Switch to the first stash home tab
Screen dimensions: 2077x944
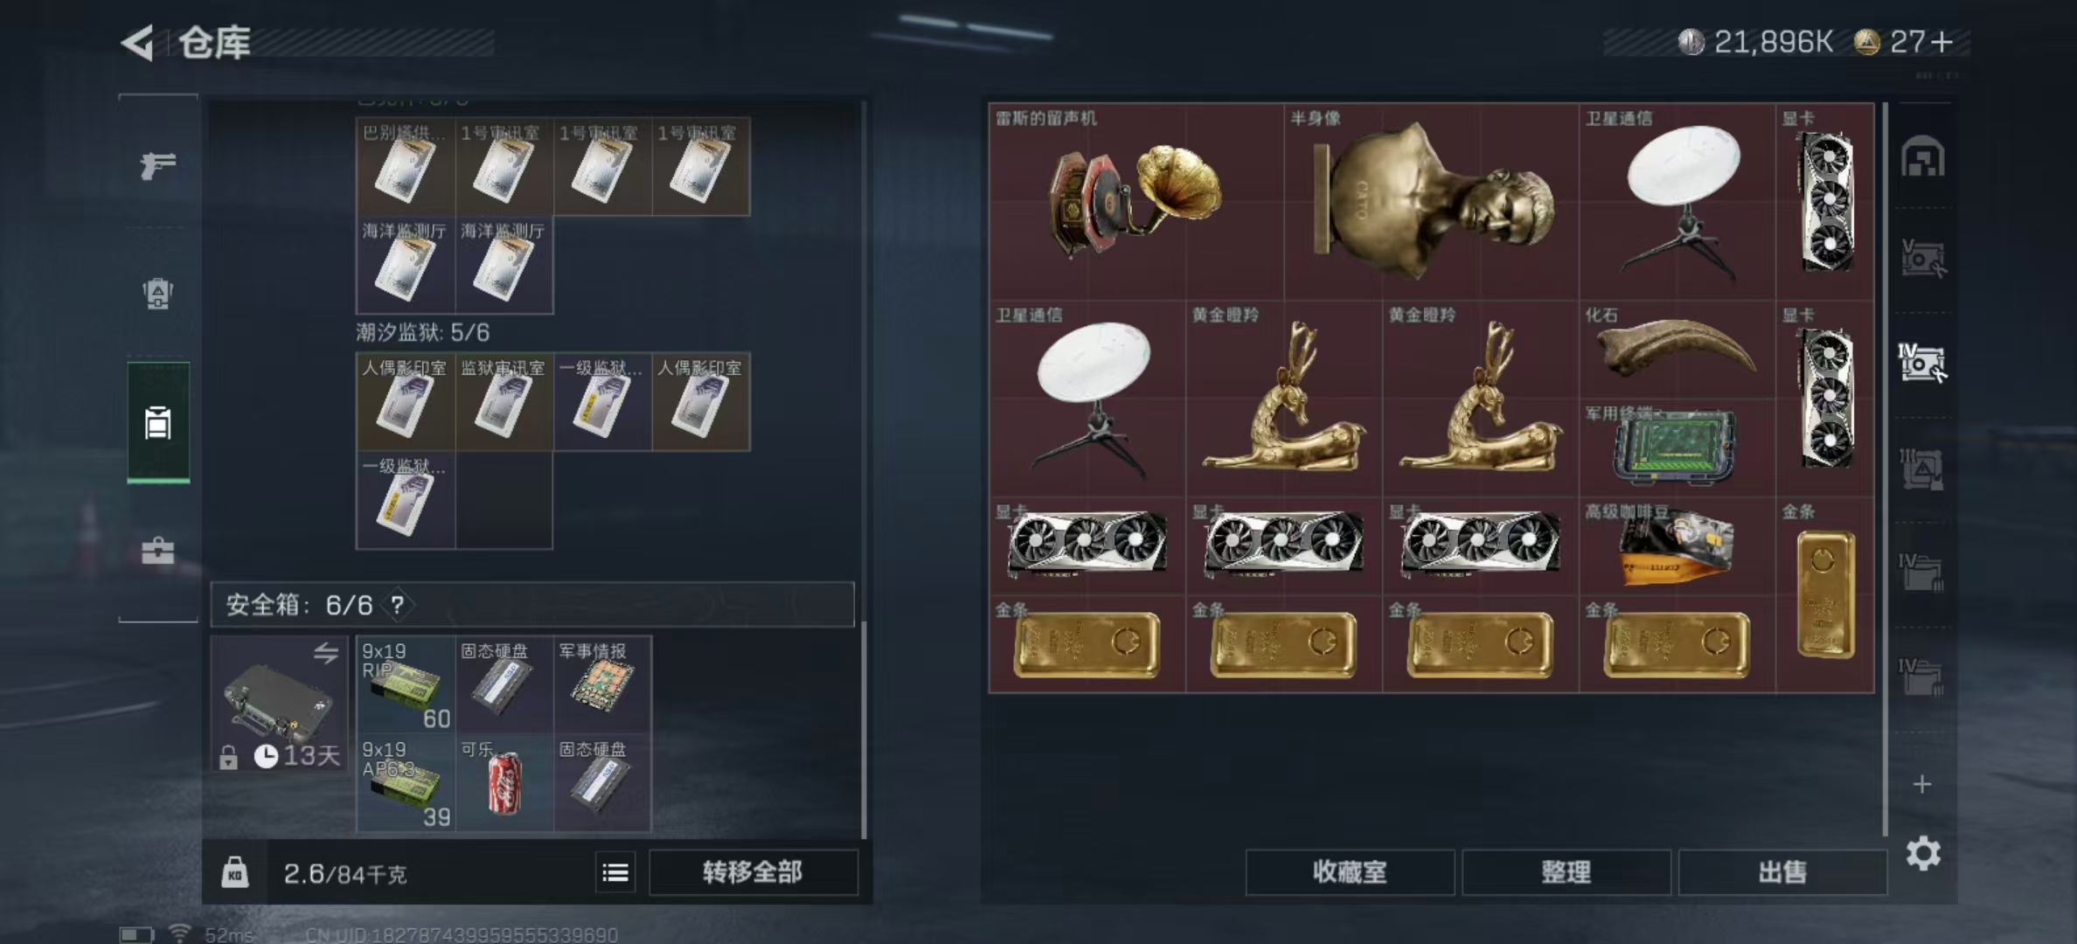1922,157
